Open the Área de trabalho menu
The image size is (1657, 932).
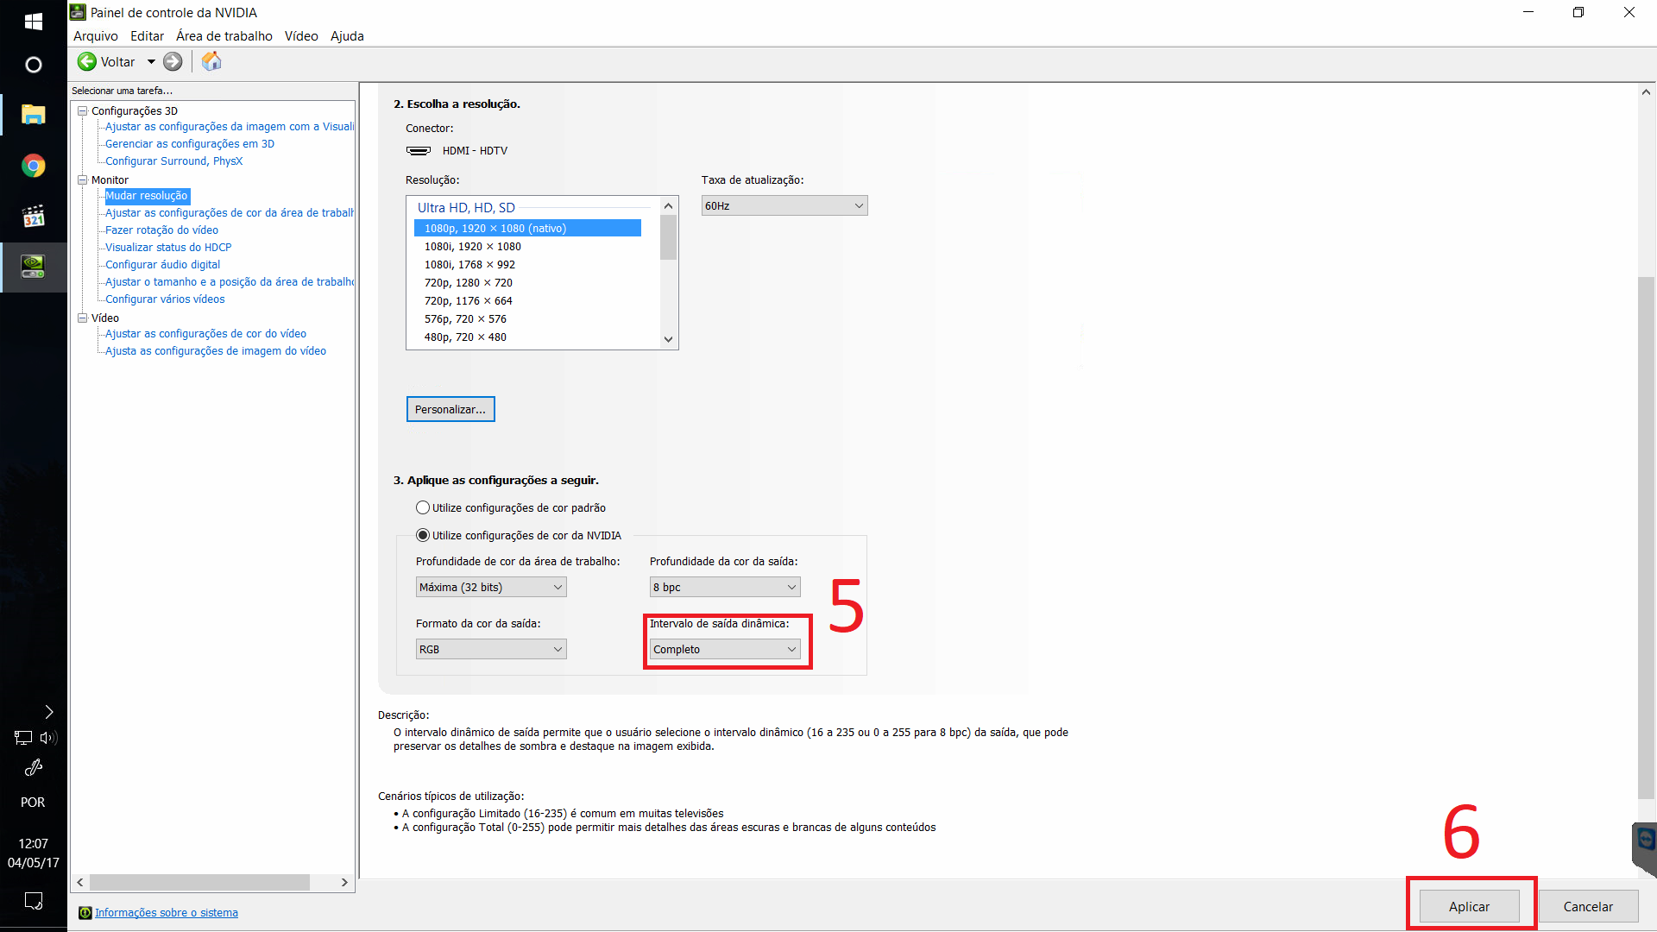(224, 36)
